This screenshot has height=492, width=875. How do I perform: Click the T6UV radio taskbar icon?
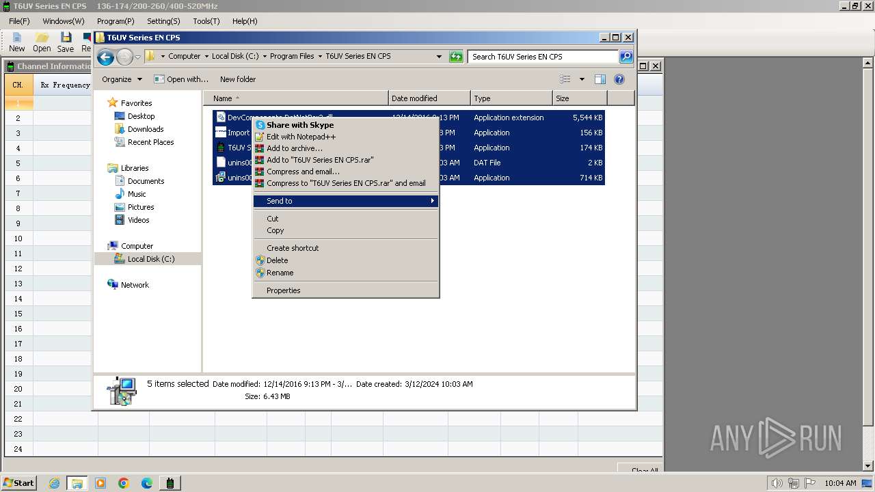pos(170,483)
